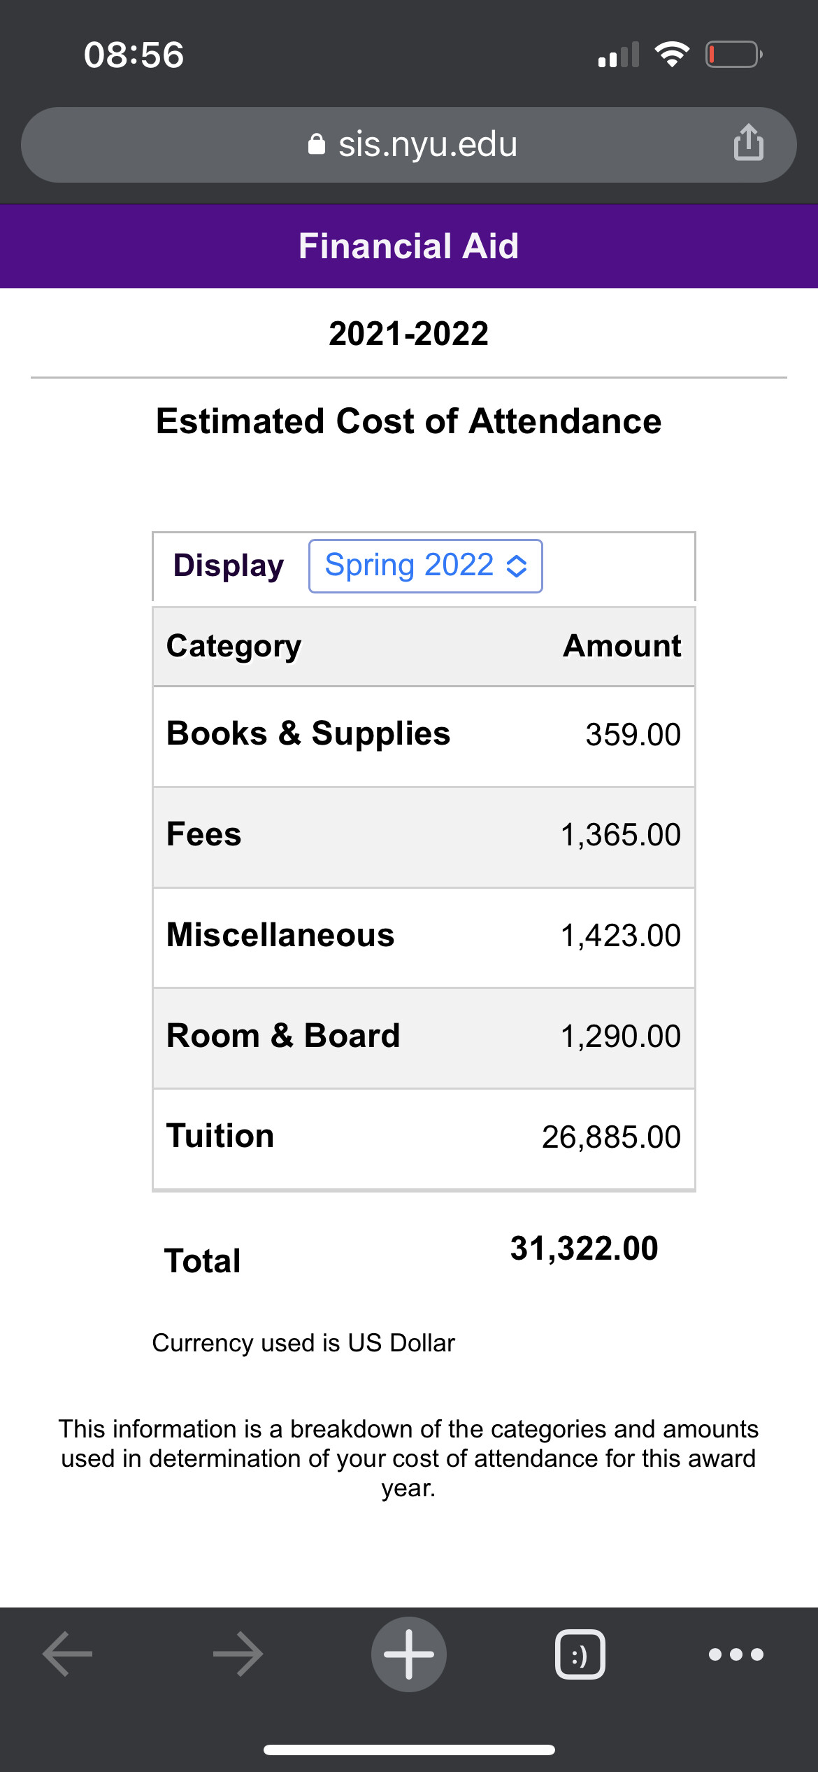Tap the Room & Board row
Image resolution: width=818 pixels, height=1772 pixels.
[424, 1036]
